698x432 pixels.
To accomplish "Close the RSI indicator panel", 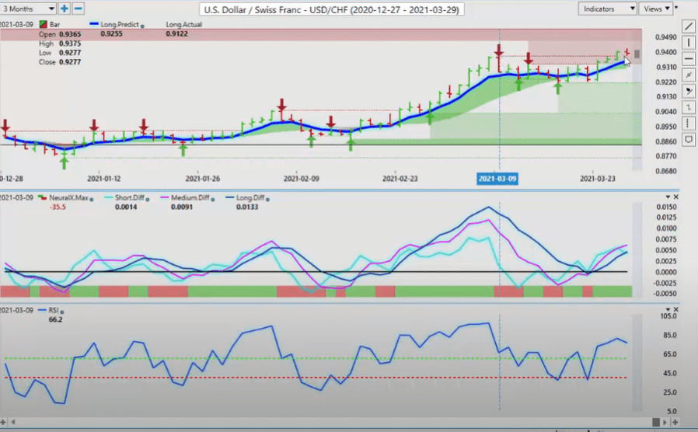I will coord(675,309).
